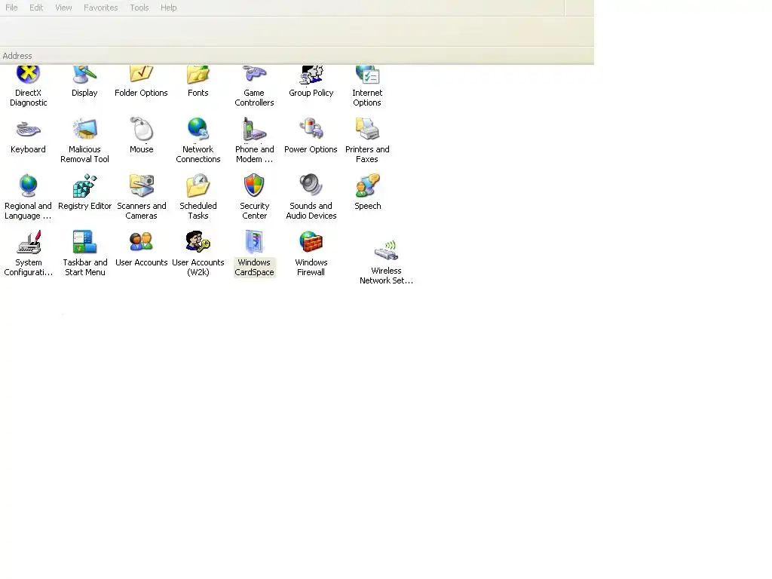
Task: Open the User Accounts icon
Action: tap(141, 243)
